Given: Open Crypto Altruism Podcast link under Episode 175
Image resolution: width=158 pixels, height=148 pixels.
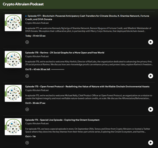Looking at the screenshot, I should pyautogui.click(x=37, y=90).
